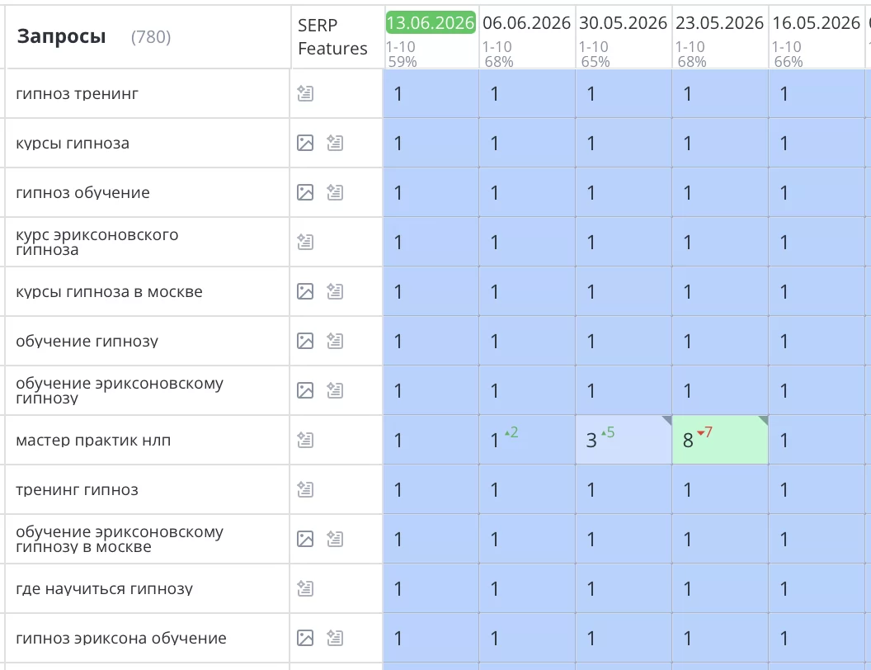Click snippet icon for где научиться гипнозу
The height and width of the screenshot is (670, 871).
[305, 588]
